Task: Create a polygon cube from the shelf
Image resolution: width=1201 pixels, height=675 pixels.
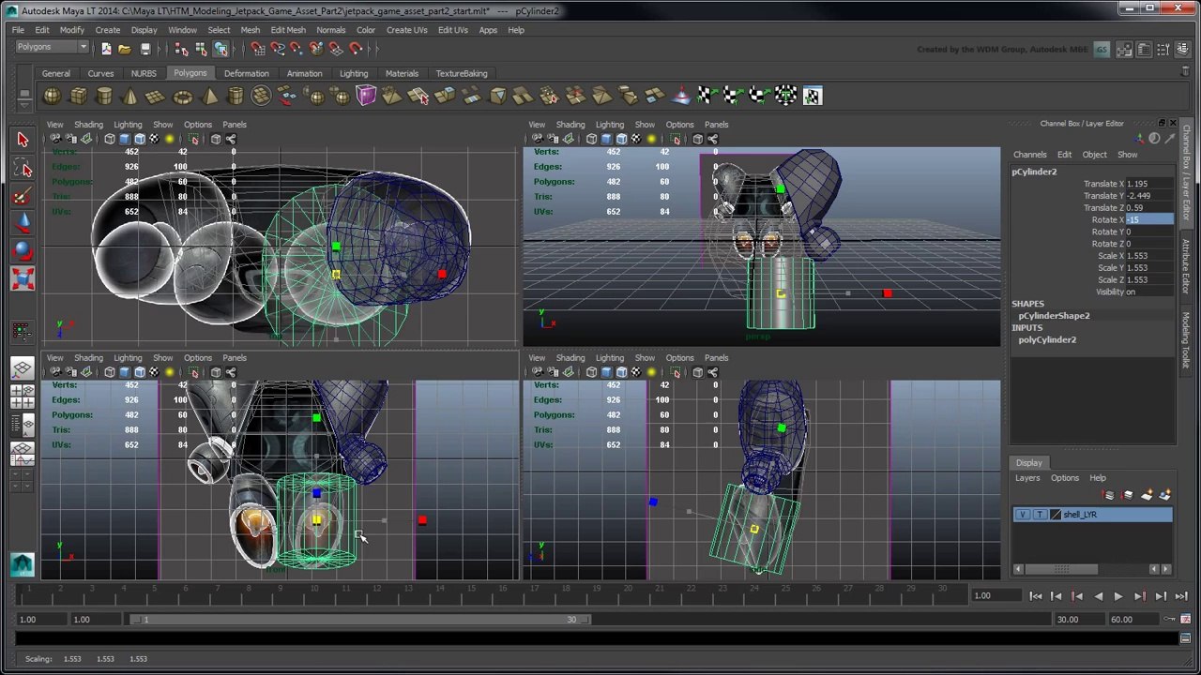Action: (x=78, y=96)
